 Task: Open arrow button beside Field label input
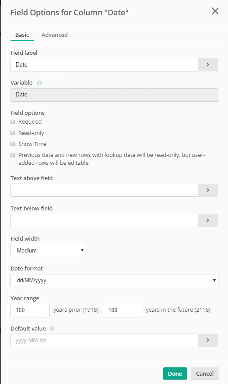coord(208,64)
